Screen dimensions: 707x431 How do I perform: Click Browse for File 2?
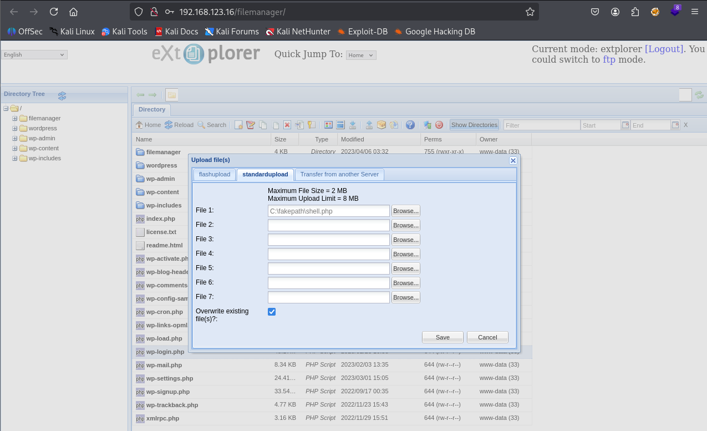click(405, 225)
